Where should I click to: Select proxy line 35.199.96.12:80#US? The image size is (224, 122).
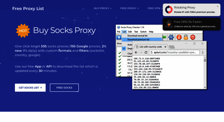pos(145,77)
